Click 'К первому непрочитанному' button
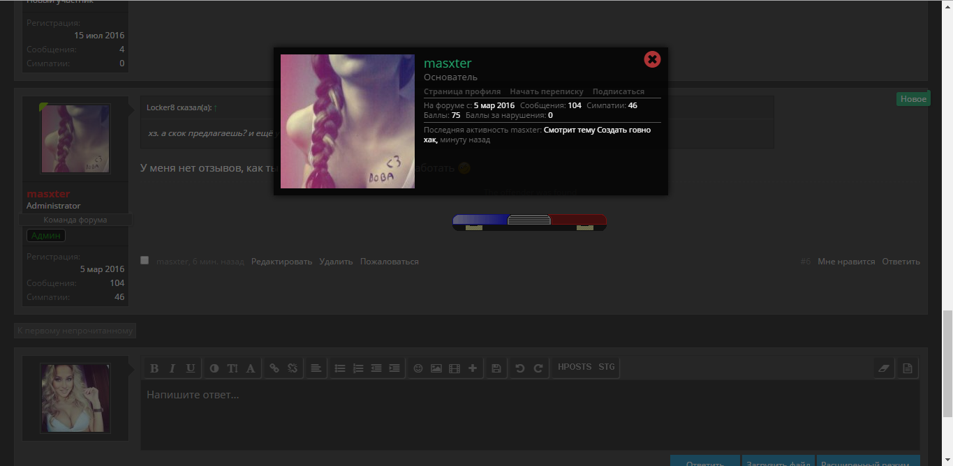Image resolution: width=953 pixels, height=466 pixels. 75,330
